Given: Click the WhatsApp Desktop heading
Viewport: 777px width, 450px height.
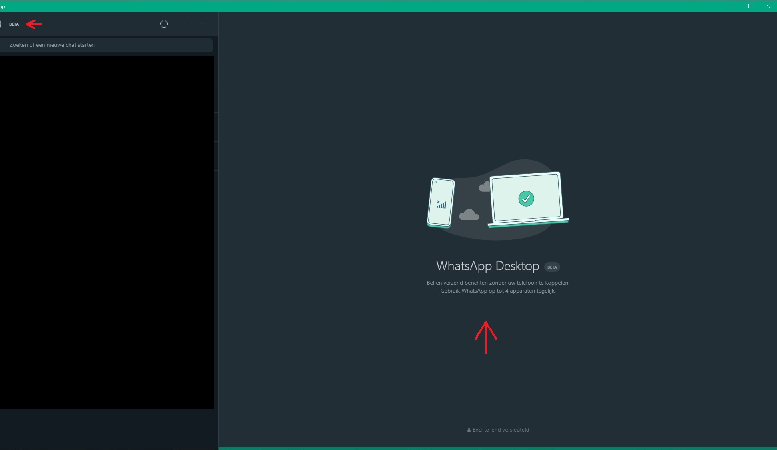Looking at the screenshot, I should [487, 266].
